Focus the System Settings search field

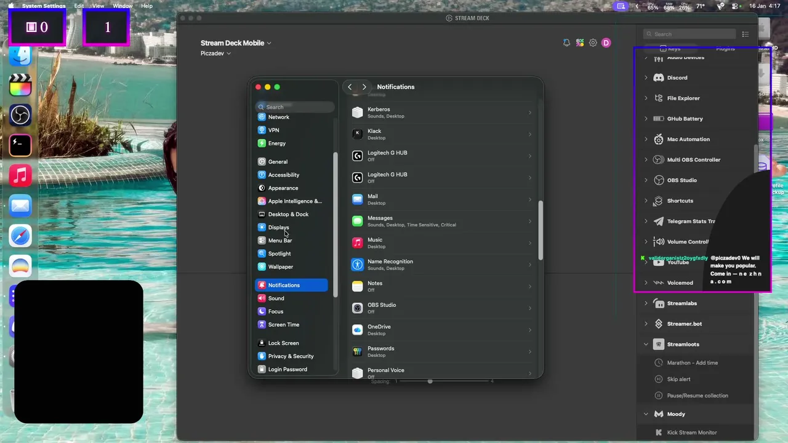[295, 107]
